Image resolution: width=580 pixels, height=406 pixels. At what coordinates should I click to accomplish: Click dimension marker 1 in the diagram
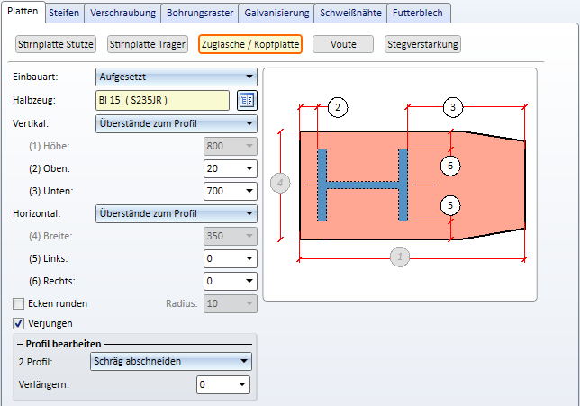coord(400,257)
